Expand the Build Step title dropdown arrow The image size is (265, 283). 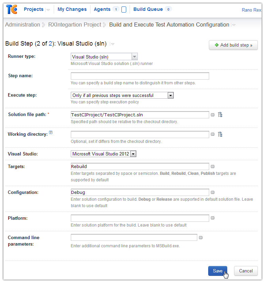(113, 44)
